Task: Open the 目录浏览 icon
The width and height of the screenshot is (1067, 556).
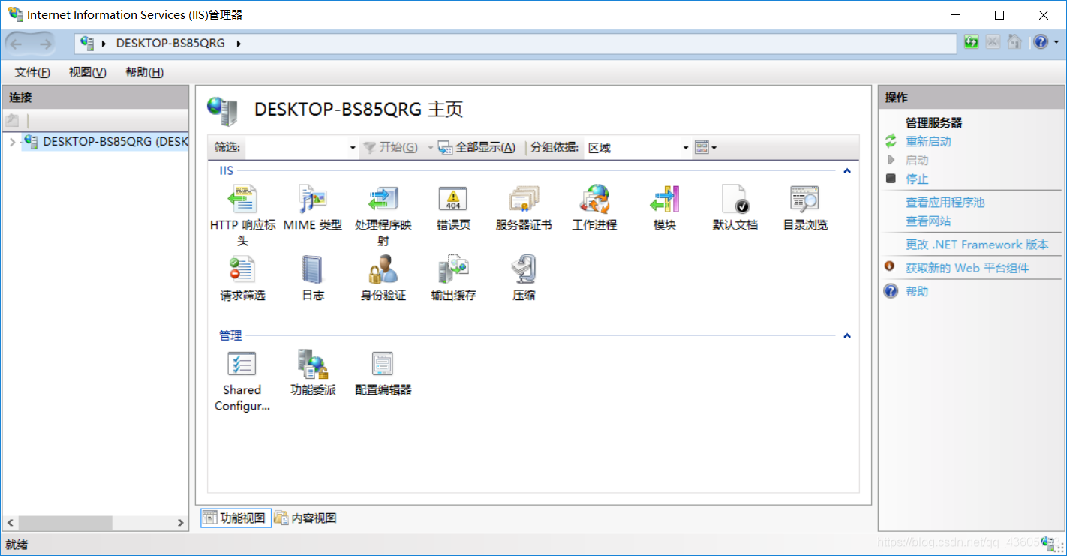Action: 805,200
